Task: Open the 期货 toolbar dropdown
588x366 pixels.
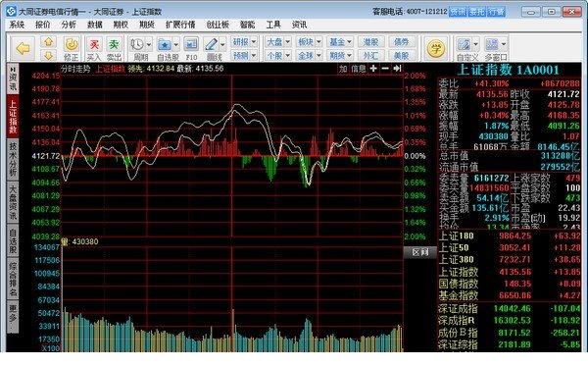Action: (x=340, y=56)
